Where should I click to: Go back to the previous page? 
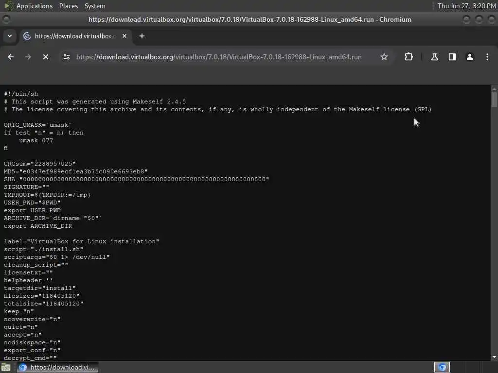(11, 57)
